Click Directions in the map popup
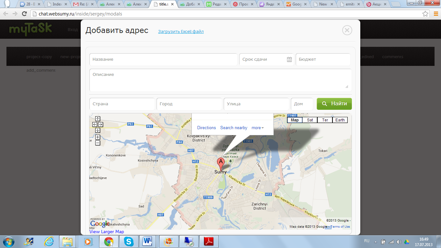This screenshot has width=441, height=248. coord(206,128)
